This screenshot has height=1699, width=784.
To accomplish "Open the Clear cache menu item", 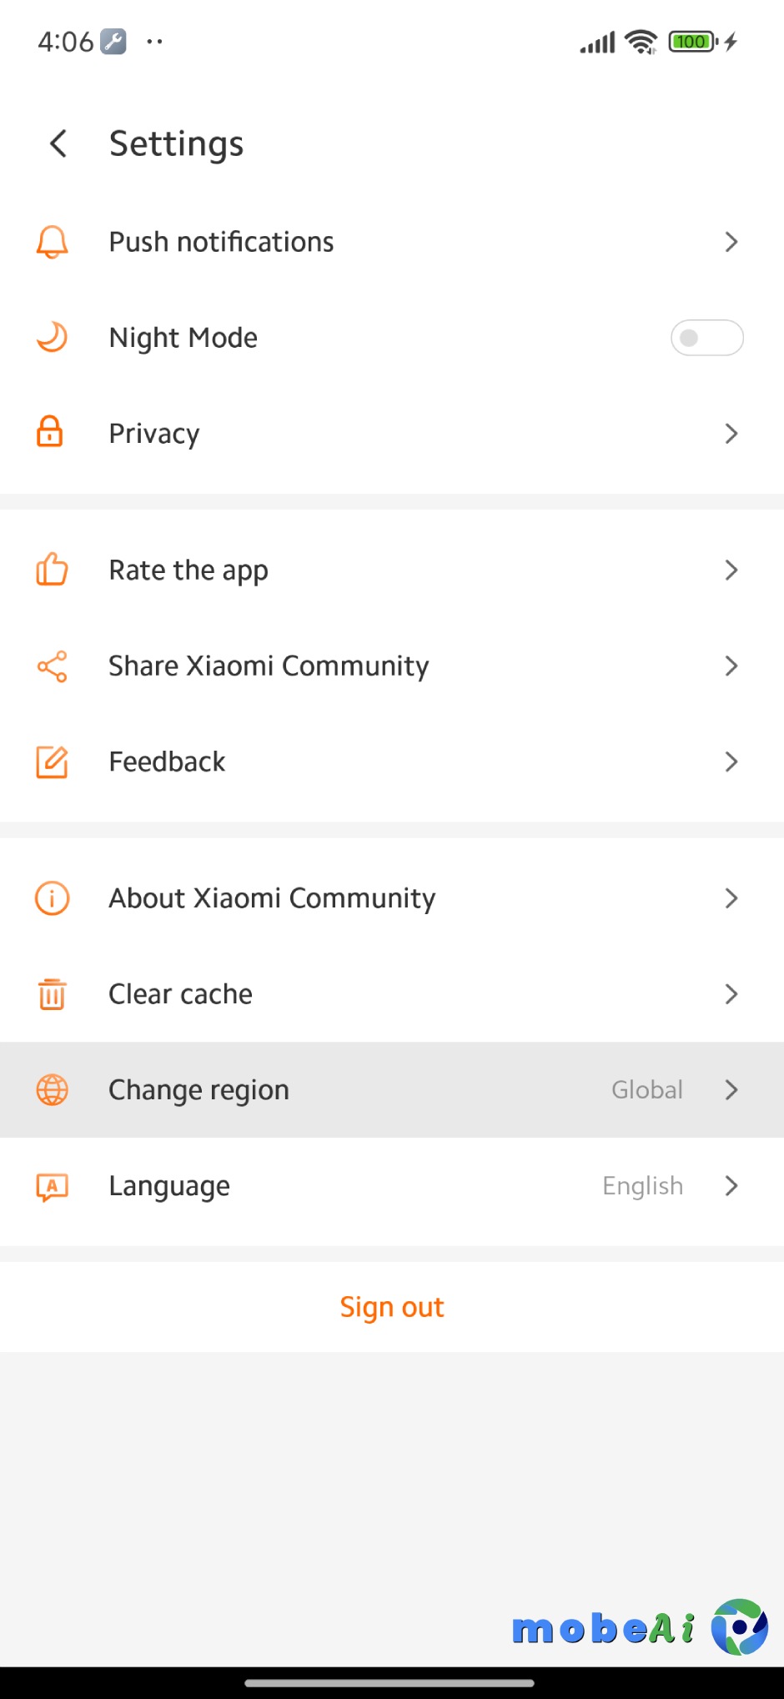I will click(180, 993).
